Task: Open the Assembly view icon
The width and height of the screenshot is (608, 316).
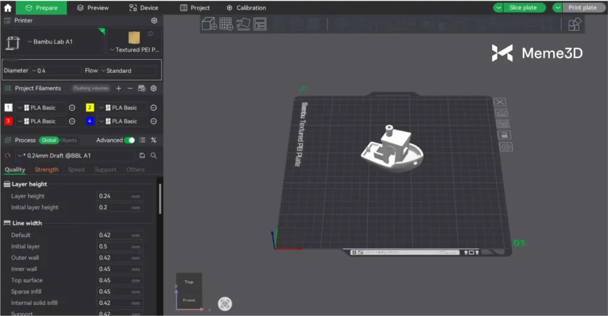Action: pyautogui.click(x=574, y=24)
